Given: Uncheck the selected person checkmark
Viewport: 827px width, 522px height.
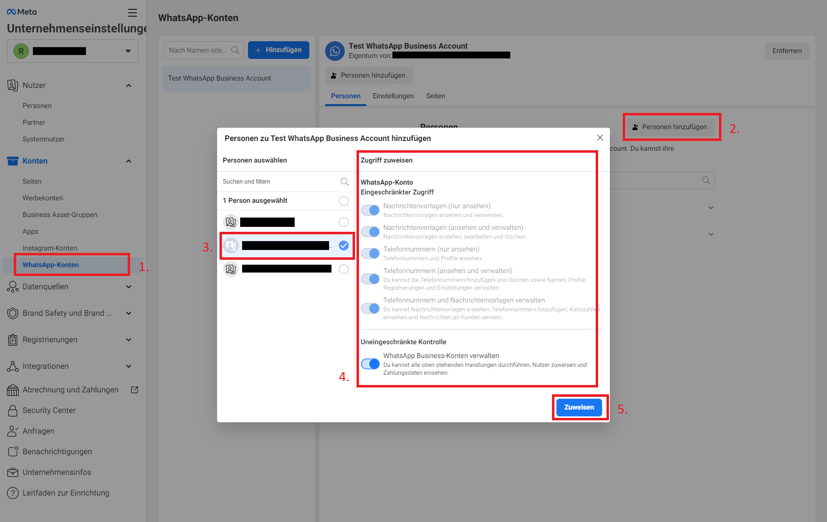Looking at the screenshot, I should [344, 246].
